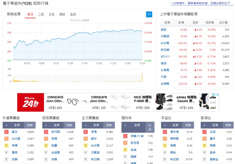235x164 pixels.
Task: Click 華通 value 5,380 in 主力買賣超
Action: coord(110,132)
